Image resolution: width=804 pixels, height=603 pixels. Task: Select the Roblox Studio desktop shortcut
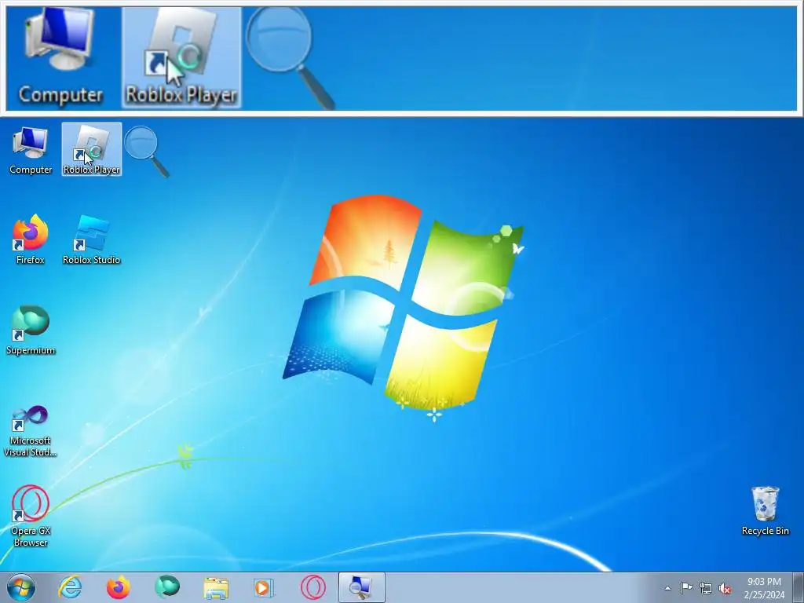(91, 239)
